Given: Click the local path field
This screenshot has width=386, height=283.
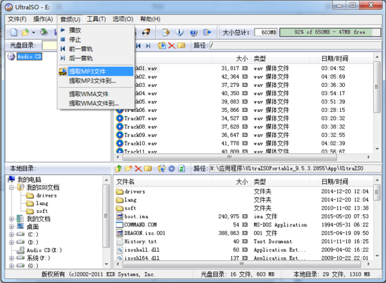Looking at the screenshot, I should coord(295,169).
